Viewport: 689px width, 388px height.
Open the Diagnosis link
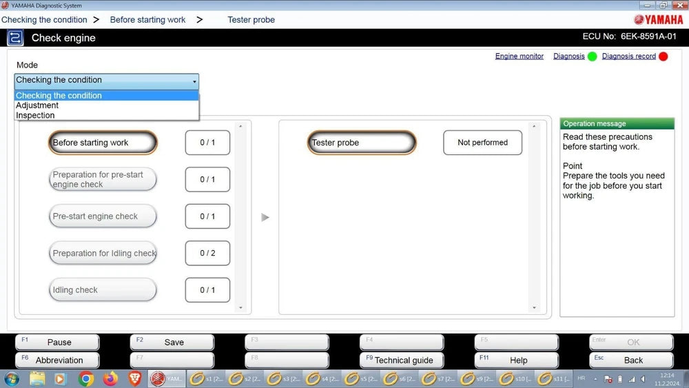[568, 57]
